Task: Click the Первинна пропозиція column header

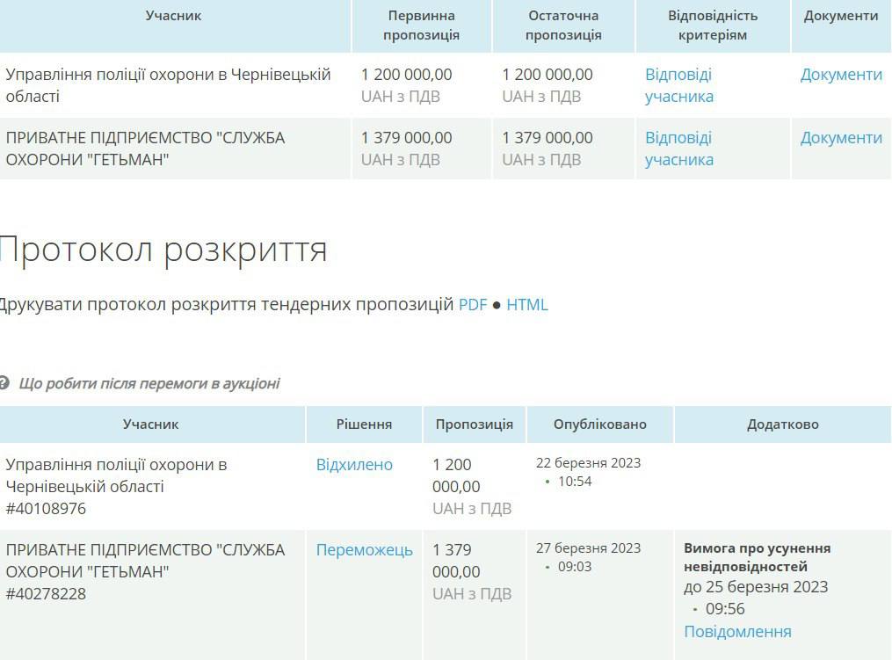Action: coord(421,25)
